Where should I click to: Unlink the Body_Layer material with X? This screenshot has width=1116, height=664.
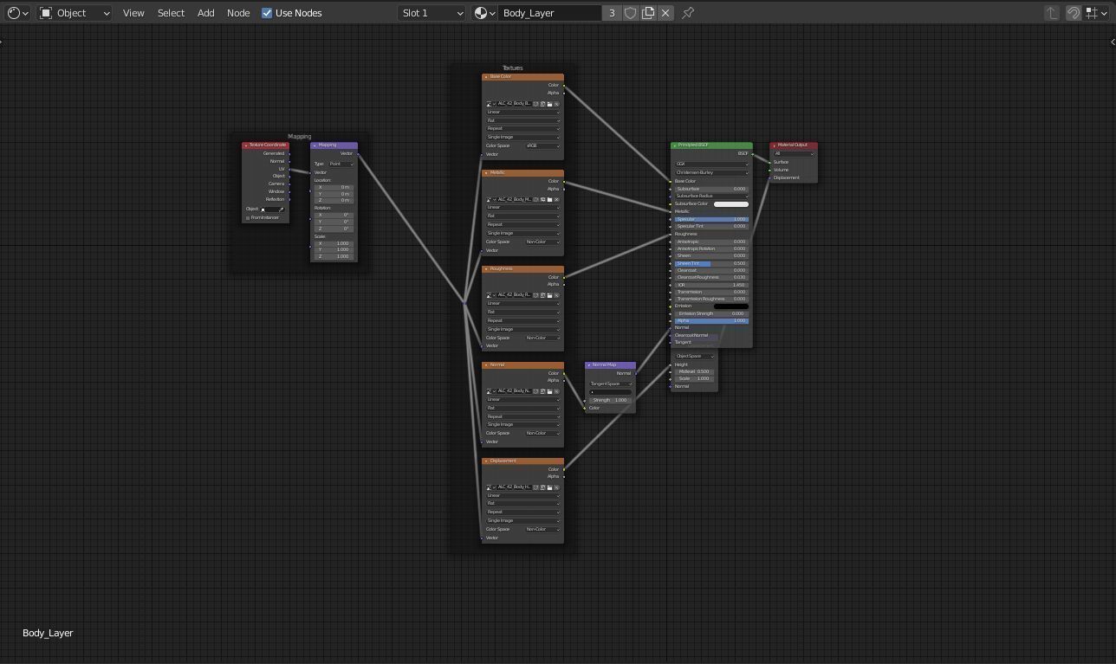pyautogui.click(x=665, y=13)
